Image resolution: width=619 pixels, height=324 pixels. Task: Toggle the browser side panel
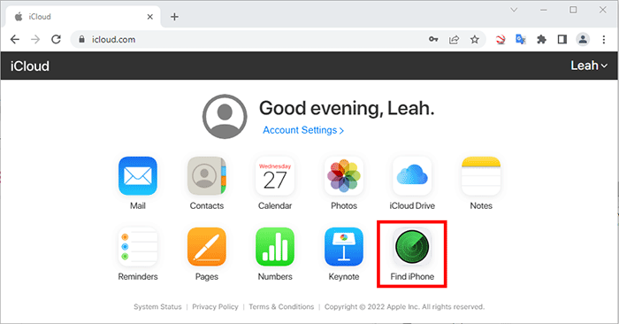pyautogui.click(x=562, y=39)
